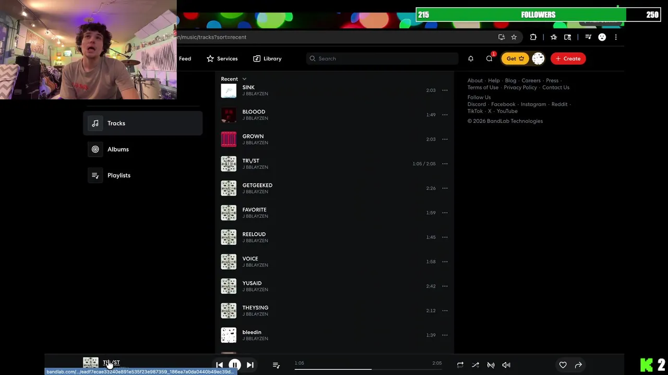Image resolution: width=668 pixels, height=375 pixels.
Task: Open the YUSAID track title
Action: [252, 283]
